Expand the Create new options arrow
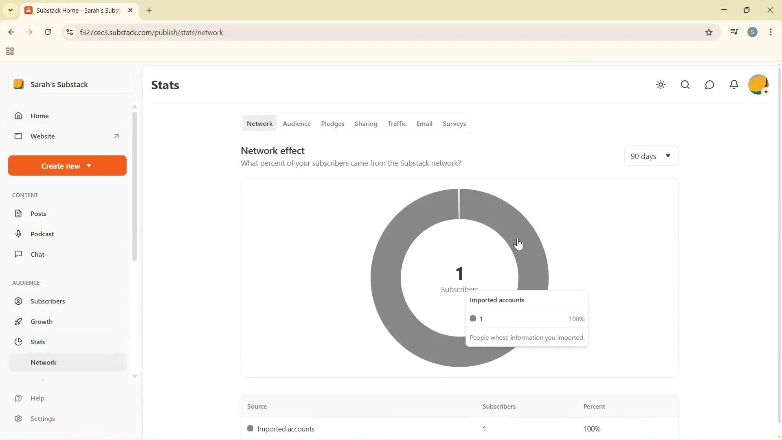This screenshot has width=782, height=440. 89,165
